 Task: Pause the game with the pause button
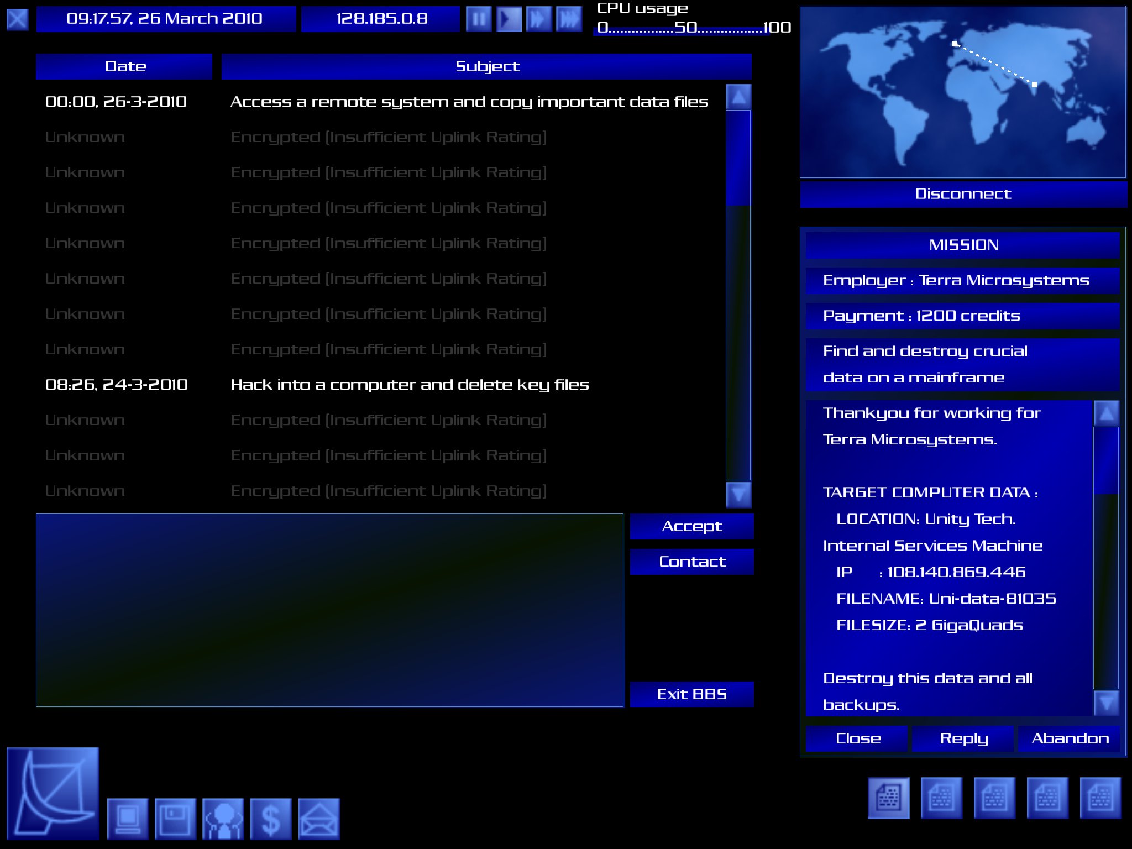479,19
